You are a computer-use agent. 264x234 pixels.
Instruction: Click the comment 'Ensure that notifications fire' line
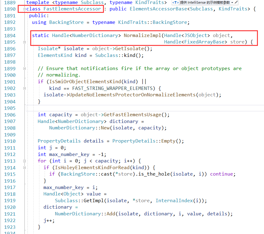click(140, 69)
